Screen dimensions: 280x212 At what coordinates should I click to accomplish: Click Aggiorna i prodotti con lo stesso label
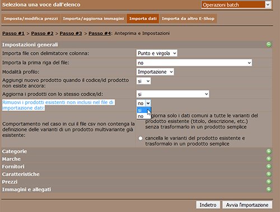tap(53, 94)
